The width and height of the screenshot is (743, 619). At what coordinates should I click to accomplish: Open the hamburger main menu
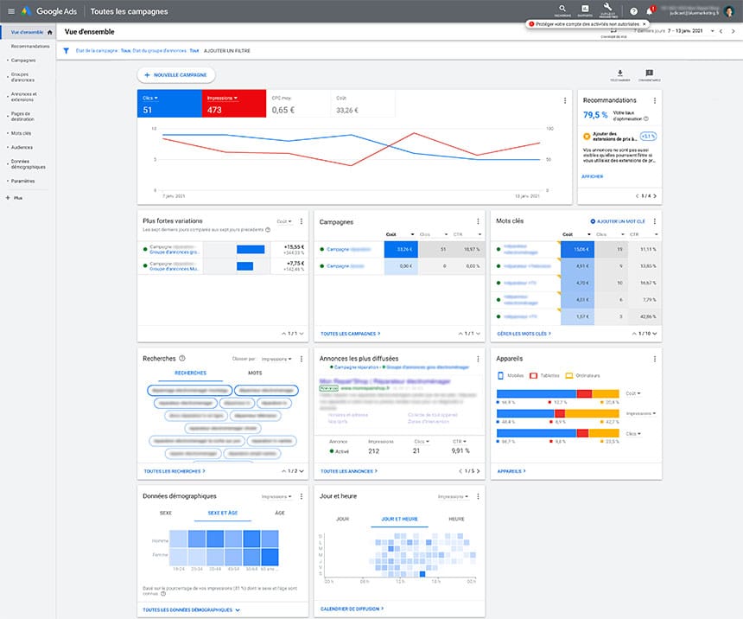[10, 11]
